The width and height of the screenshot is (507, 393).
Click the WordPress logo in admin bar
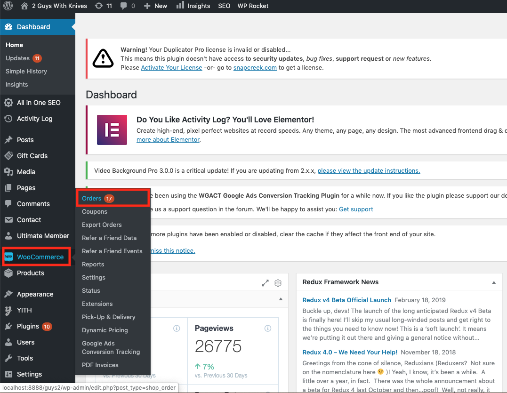8,6
